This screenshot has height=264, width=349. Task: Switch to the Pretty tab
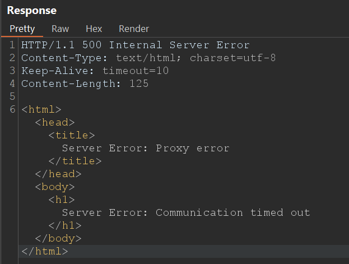[22, 29]
